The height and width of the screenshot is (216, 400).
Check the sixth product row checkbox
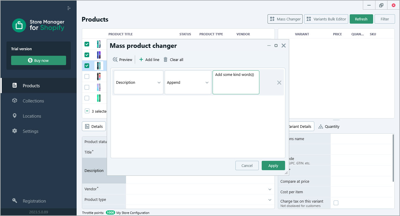[87, 98]
